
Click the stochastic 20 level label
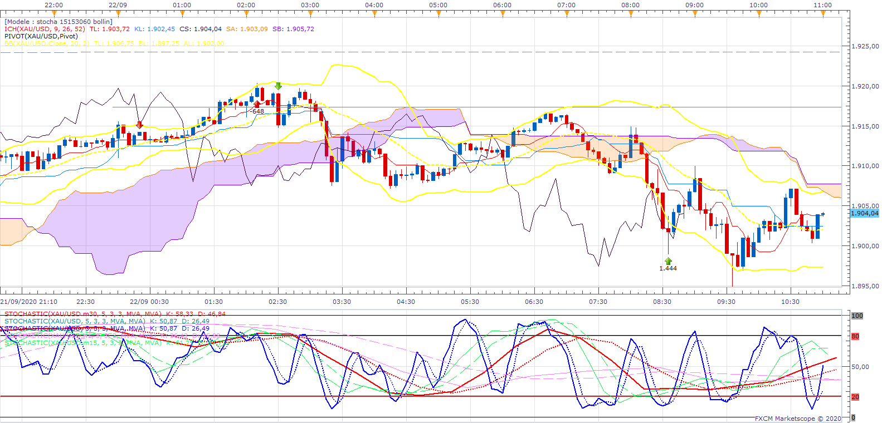tap(855, 397)
